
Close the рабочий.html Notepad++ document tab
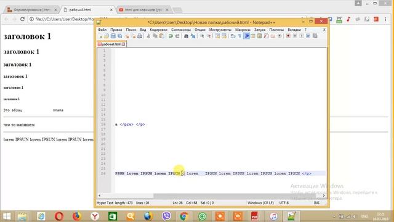point(123,44)
